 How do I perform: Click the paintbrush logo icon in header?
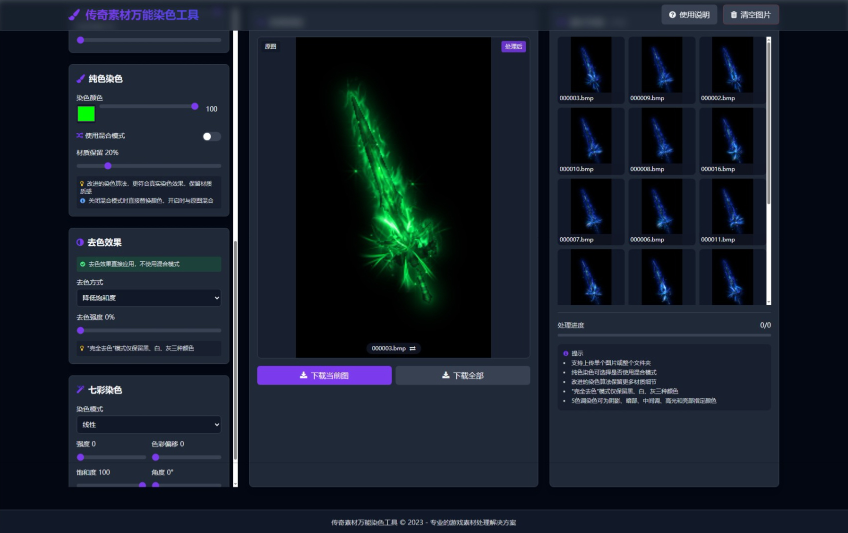pyautogui.click(x=74, y=15)
